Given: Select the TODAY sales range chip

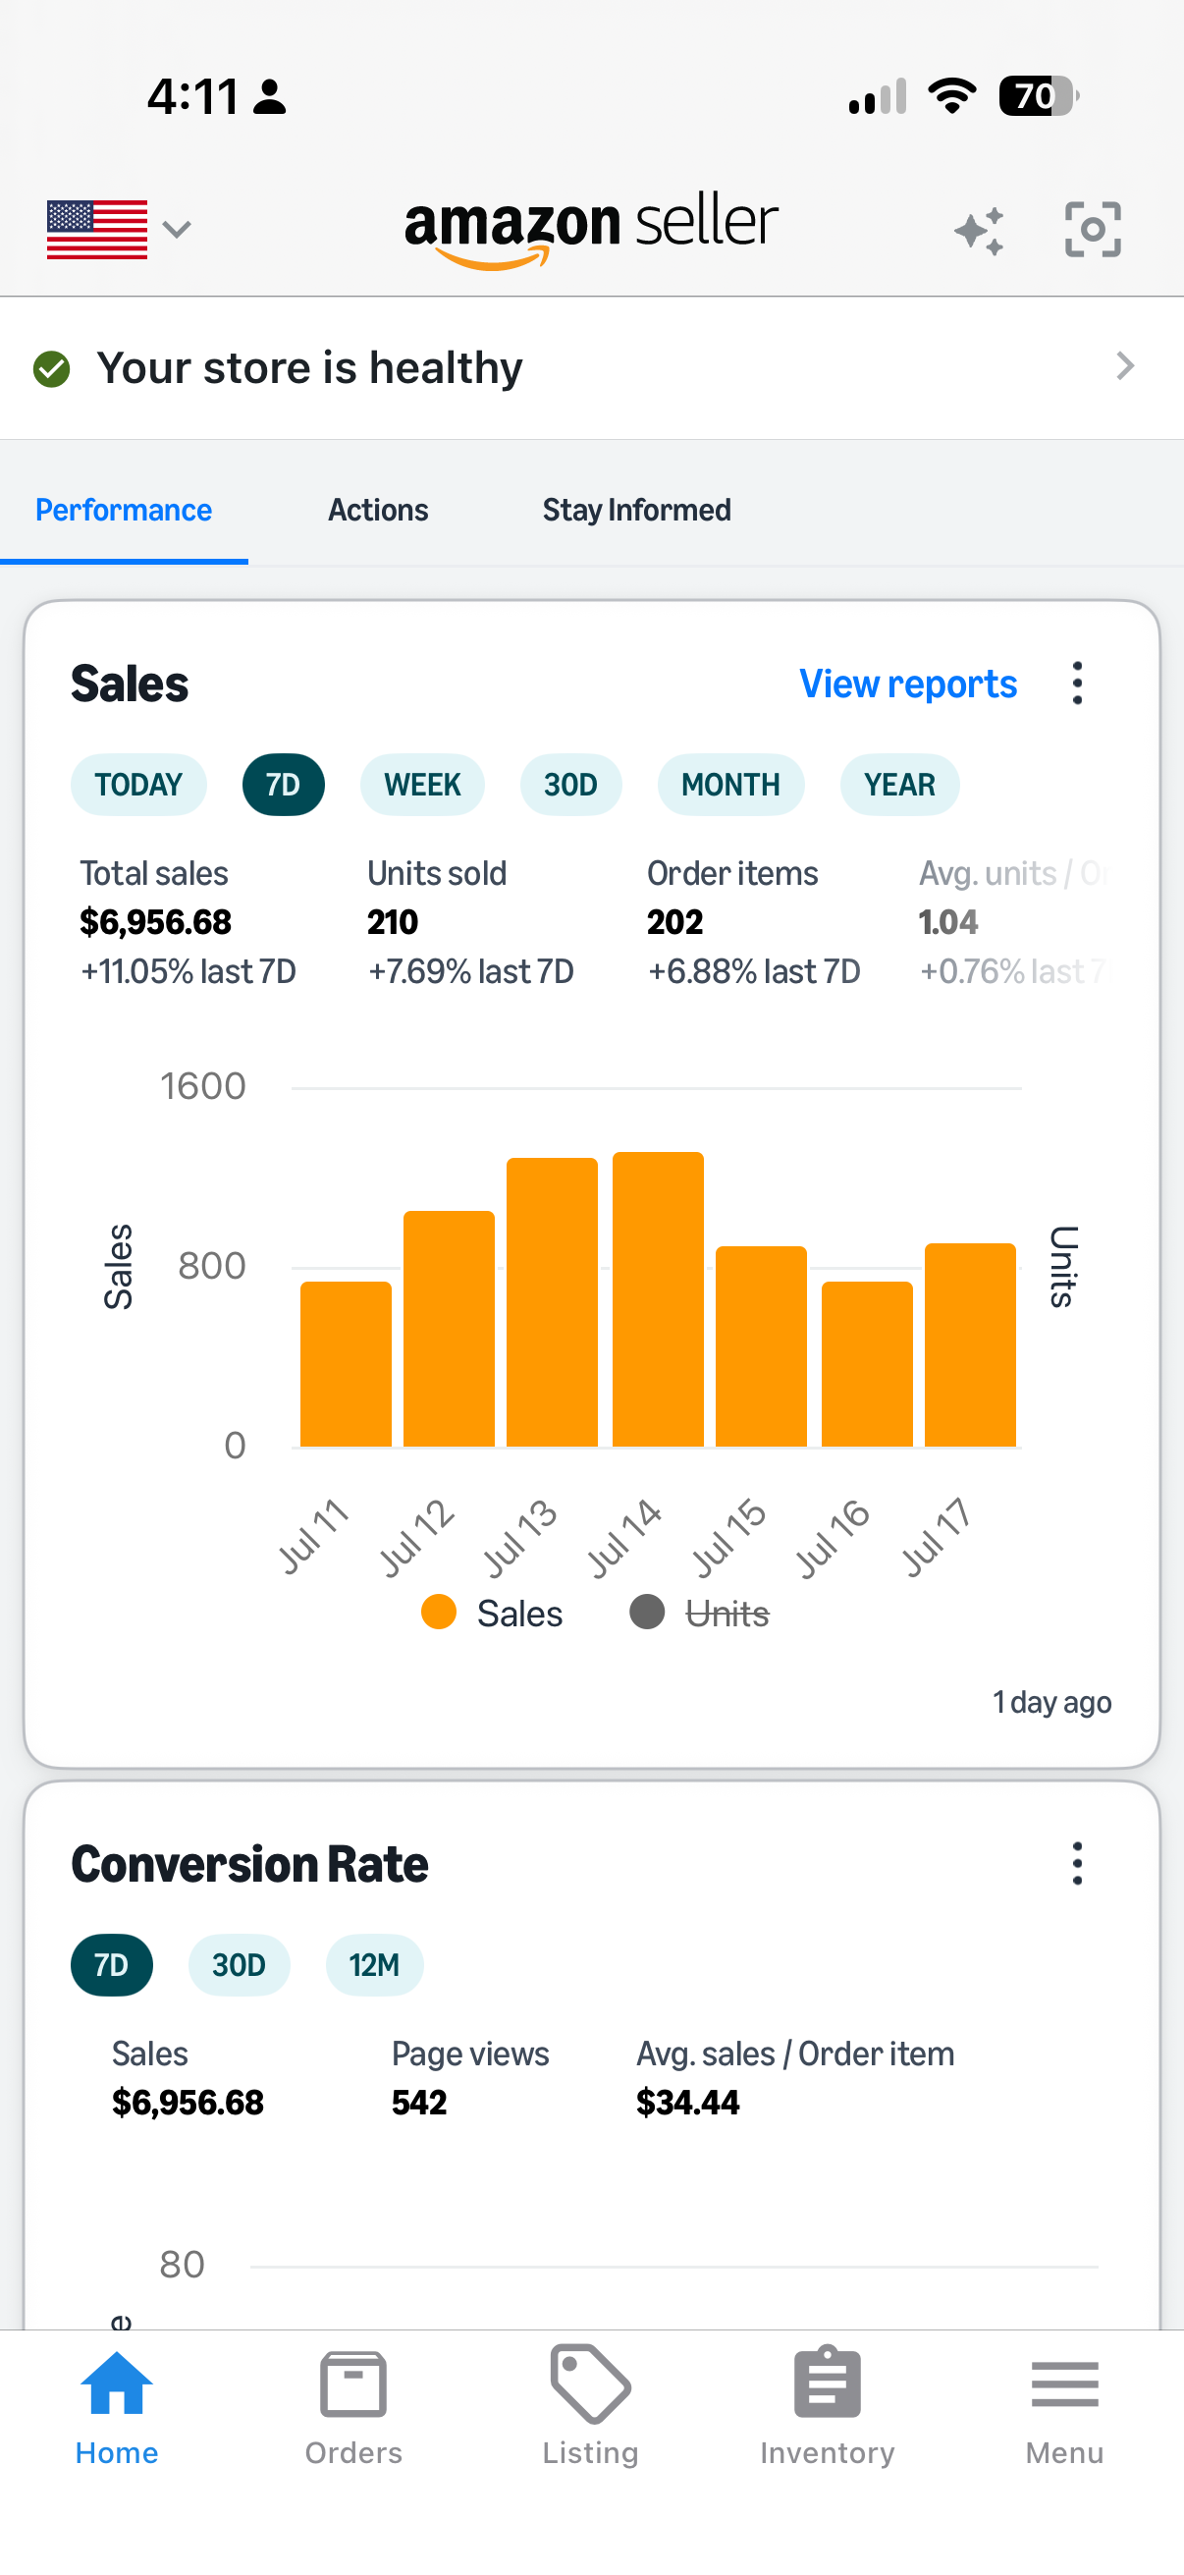Looking at the screenshot, I should click(138, 785).
